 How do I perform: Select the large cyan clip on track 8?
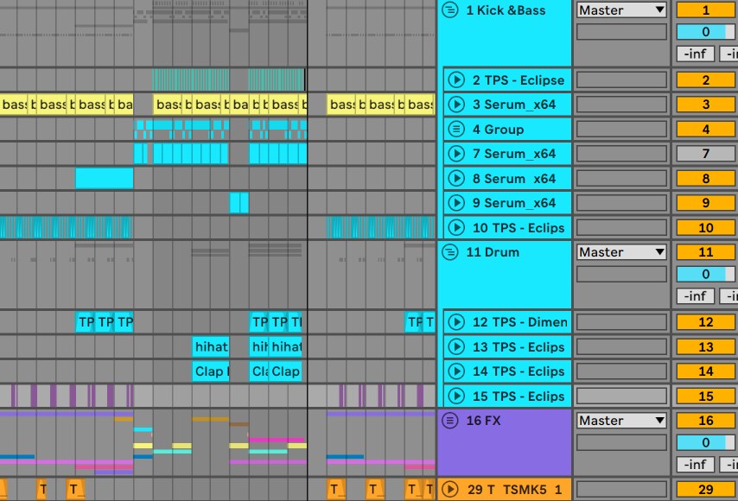coord(104,178)
